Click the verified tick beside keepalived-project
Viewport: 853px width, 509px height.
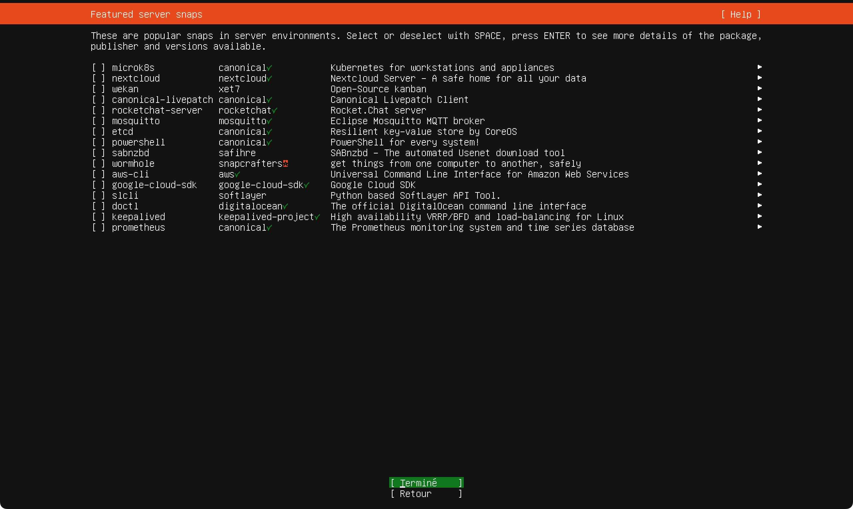click(318, 217)
